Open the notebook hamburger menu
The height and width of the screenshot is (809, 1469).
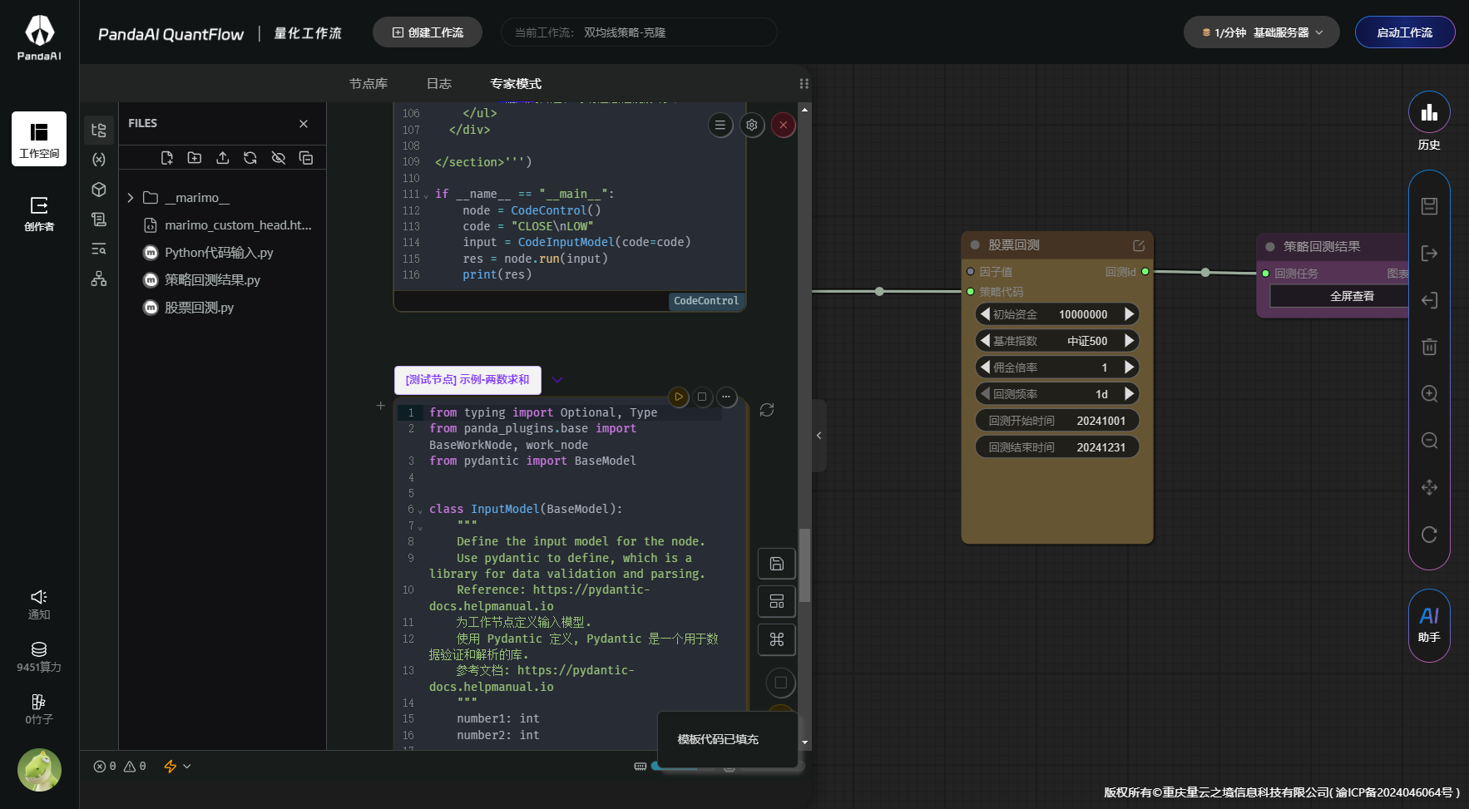(720, 125)
